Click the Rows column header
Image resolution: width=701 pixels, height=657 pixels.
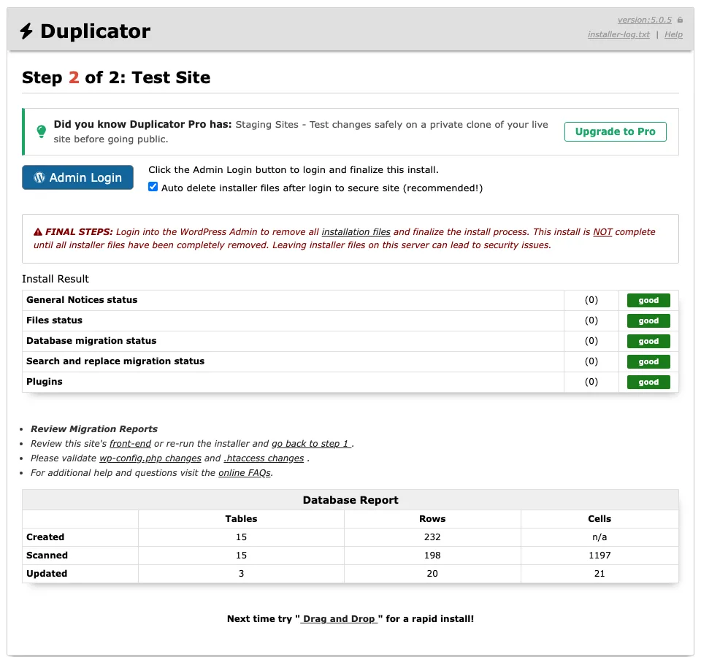click(432, 519)
